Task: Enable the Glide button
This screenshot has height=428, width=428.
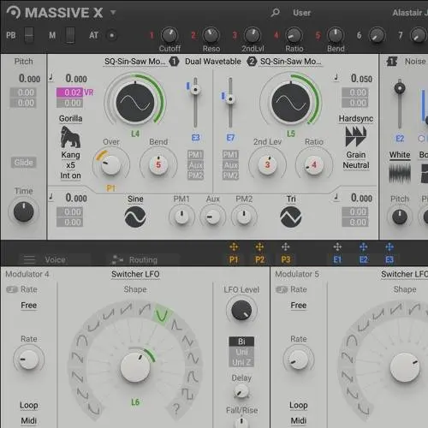Action: click(x=24, y=163)
